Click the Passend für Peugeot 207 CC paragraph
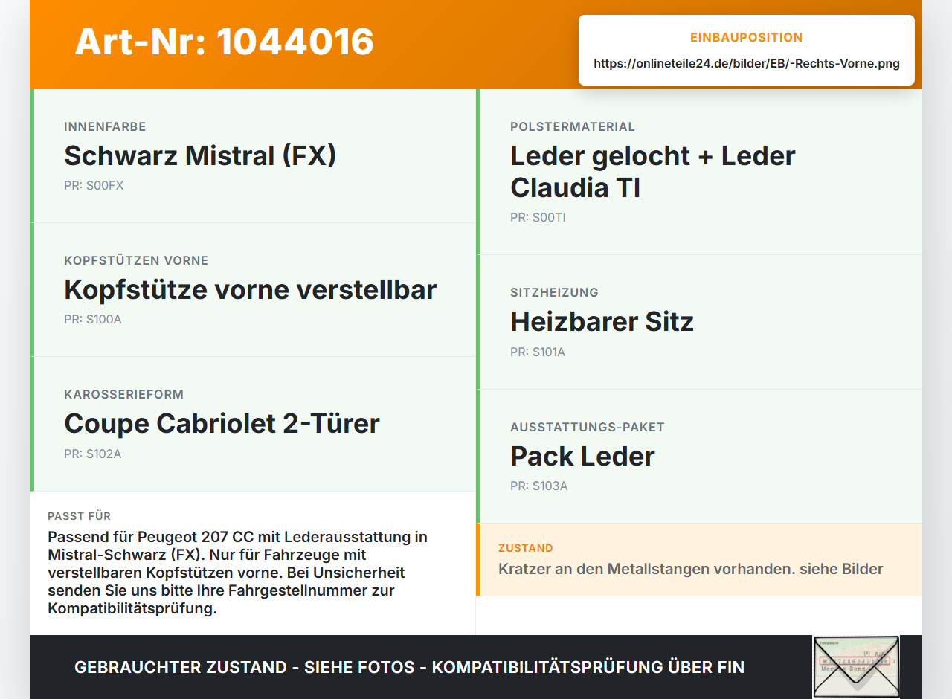The image size is (952, 699). [x=238, y=573]
